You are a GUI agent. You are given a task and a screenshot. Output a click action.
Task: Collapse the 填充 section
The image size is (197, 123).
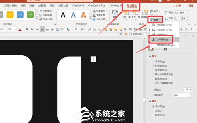pyautogui.click(x=150, y=56)
